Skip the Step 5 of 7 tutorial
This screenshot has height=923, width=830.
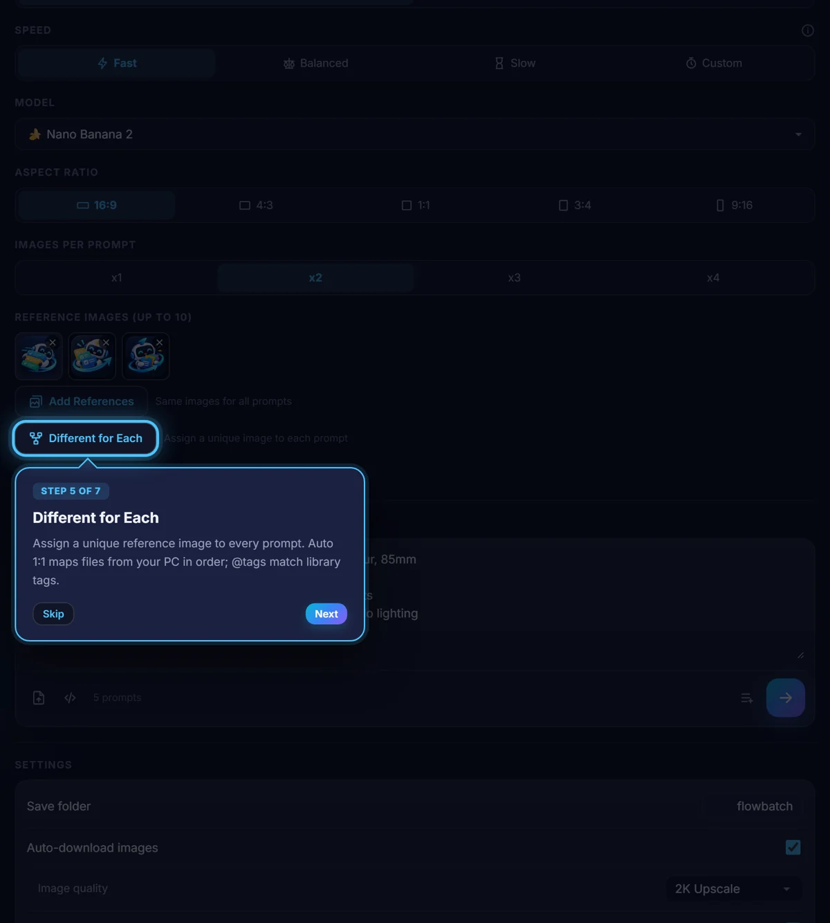coord(53,614)
